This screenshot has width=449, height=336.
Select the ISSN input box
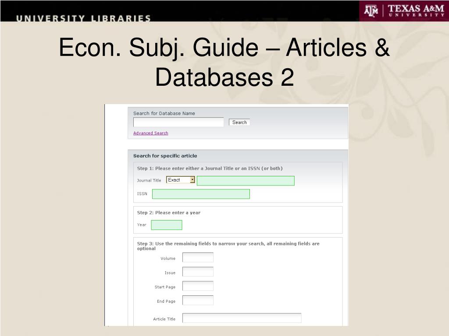[x=201, y=194]
